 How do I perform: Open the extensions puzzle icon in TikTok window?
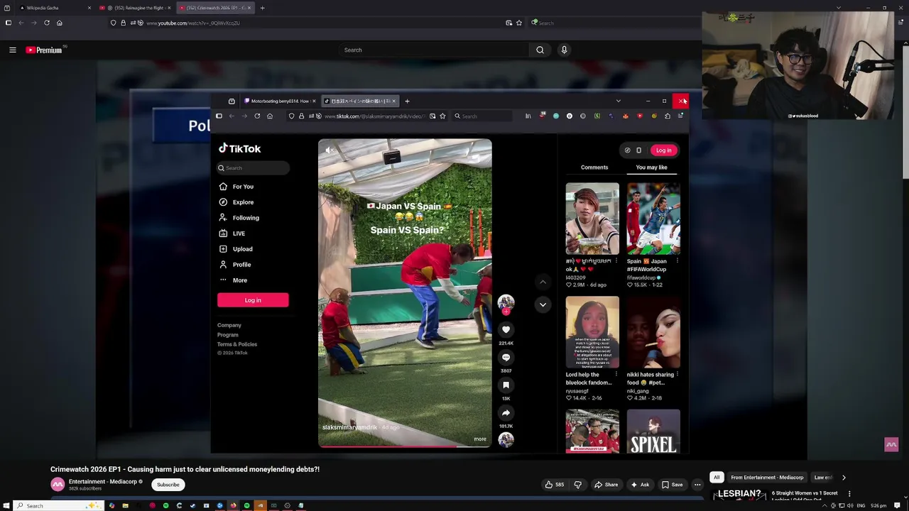[x=668, y=116]
